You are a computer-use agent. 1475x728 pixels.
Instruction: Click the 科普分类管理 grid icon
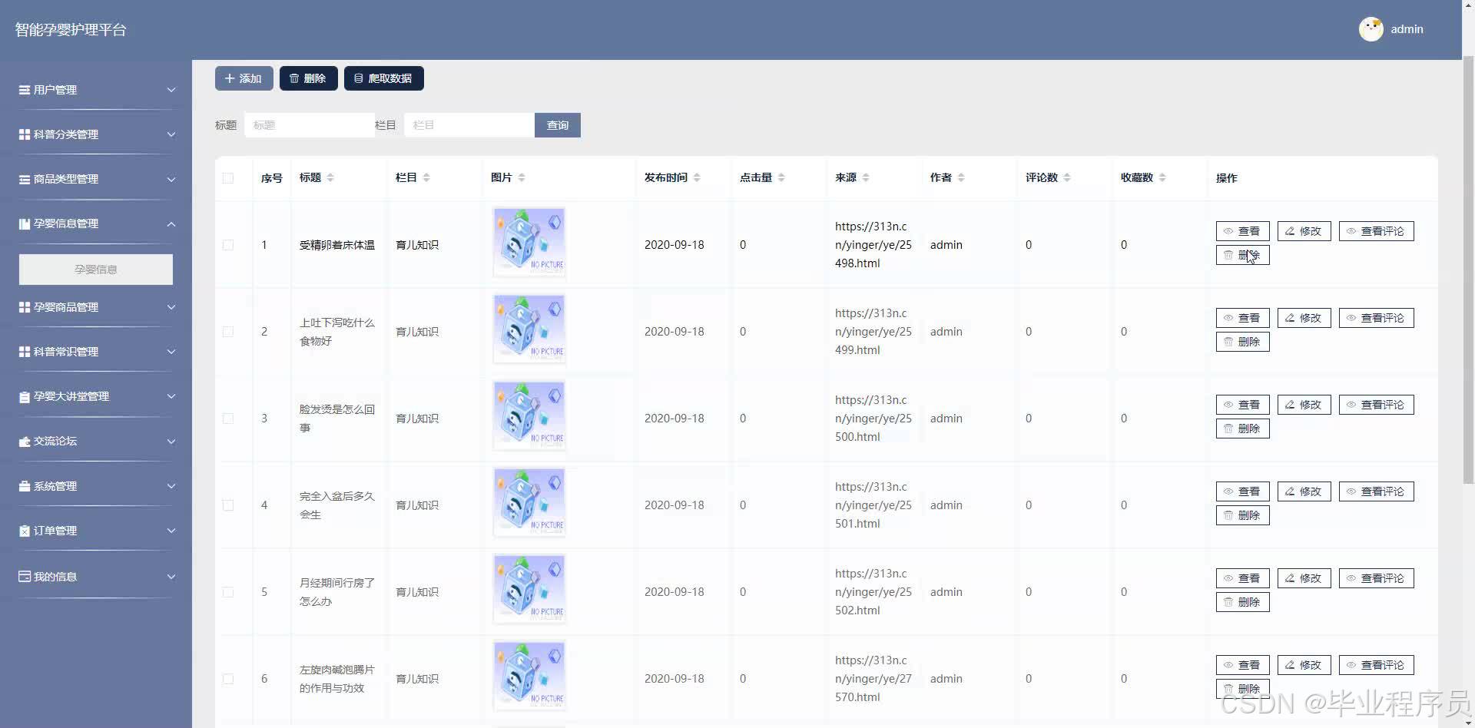pos(25,134)
